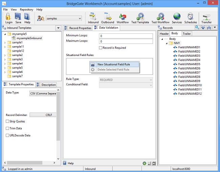The width and height of the screenshot is (220, 172).
Task: Click the Test Workflow gear icon
Action: coord(160,17)
